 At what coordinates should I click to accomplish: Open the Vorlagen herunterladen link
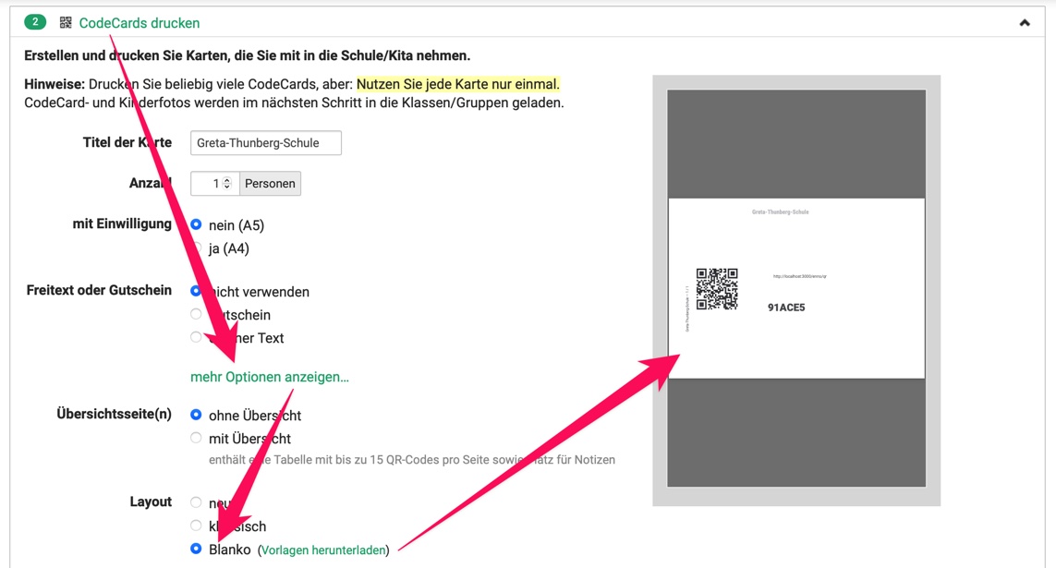click(323, 550)
